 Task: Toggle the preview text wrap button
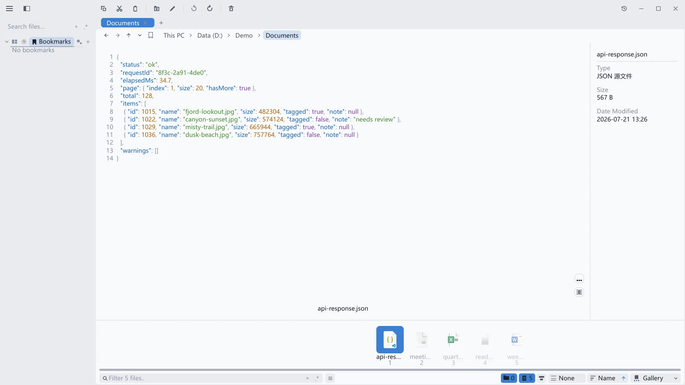click(579, 292)
